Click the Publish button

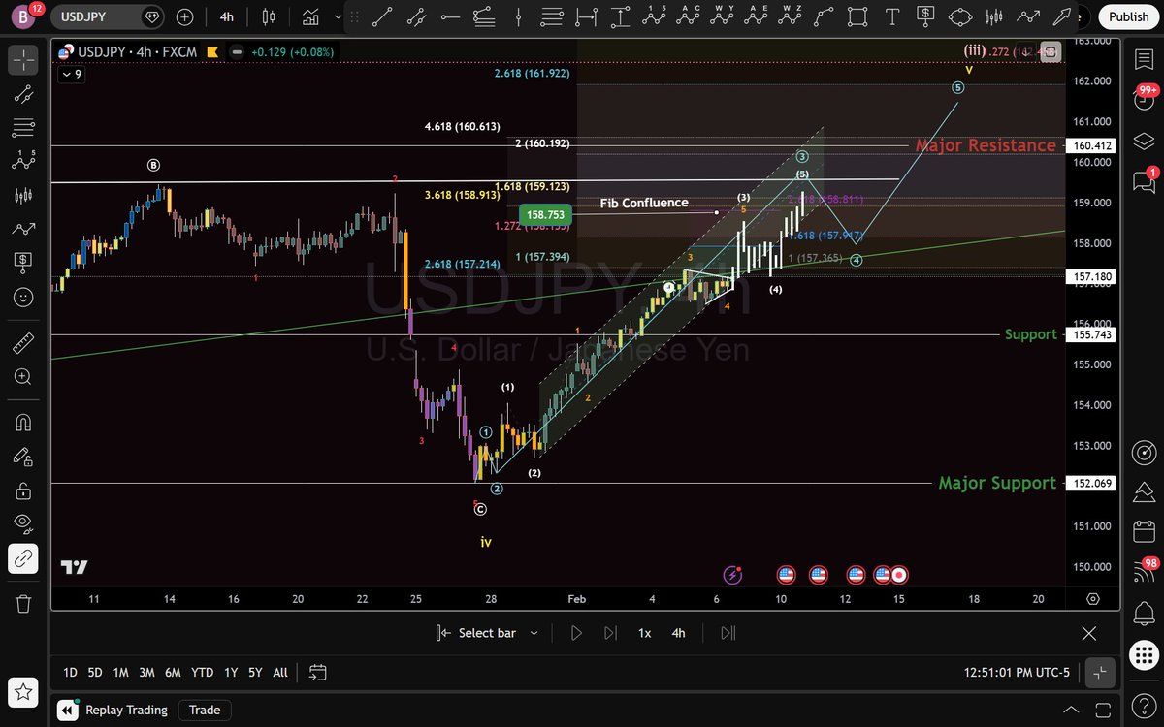tap(1128, 16)
